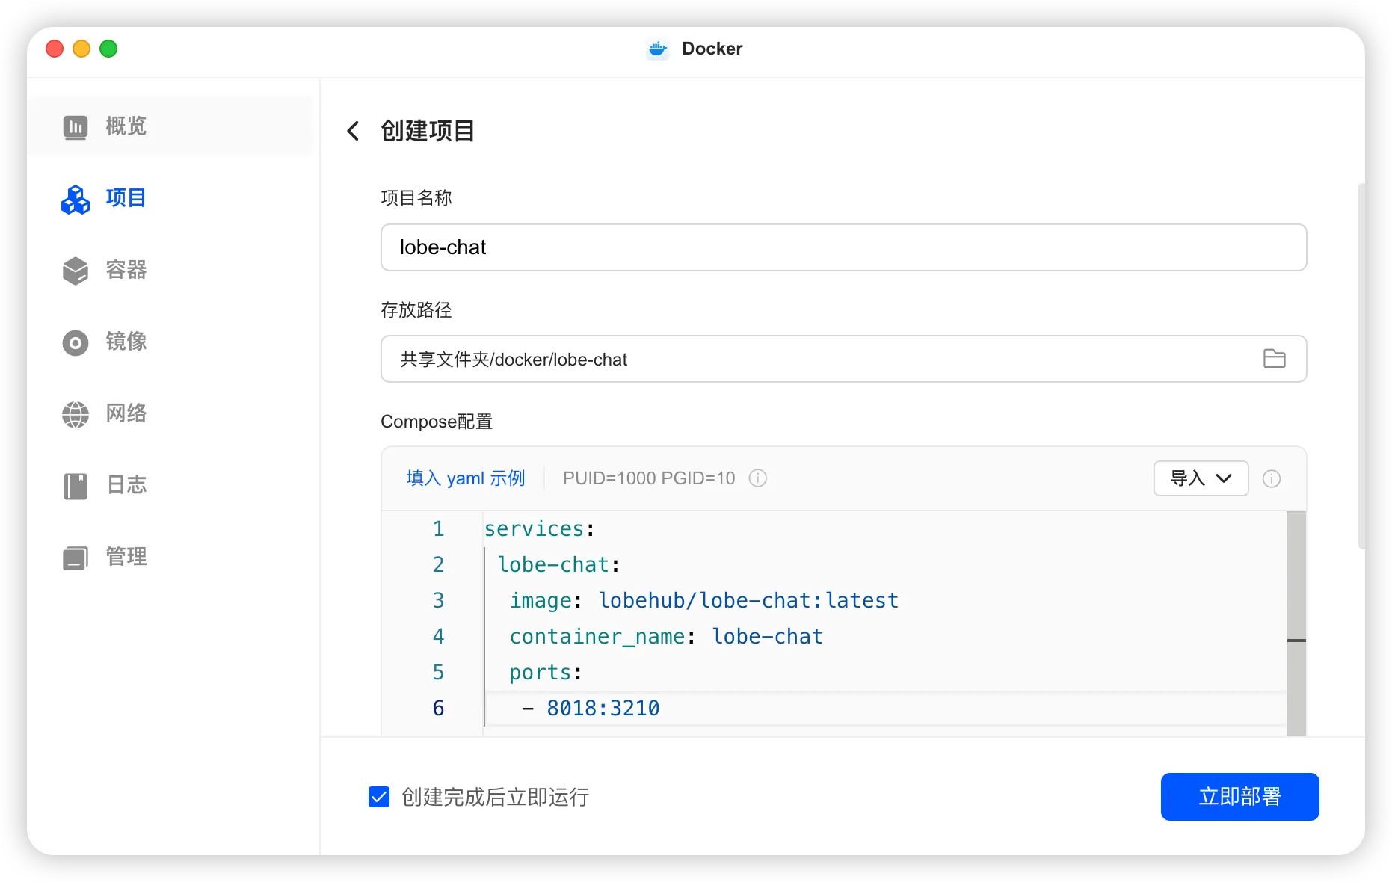Click the port mapping '8018:3210'
This screenshot has width=1392, height=882.
603,709
